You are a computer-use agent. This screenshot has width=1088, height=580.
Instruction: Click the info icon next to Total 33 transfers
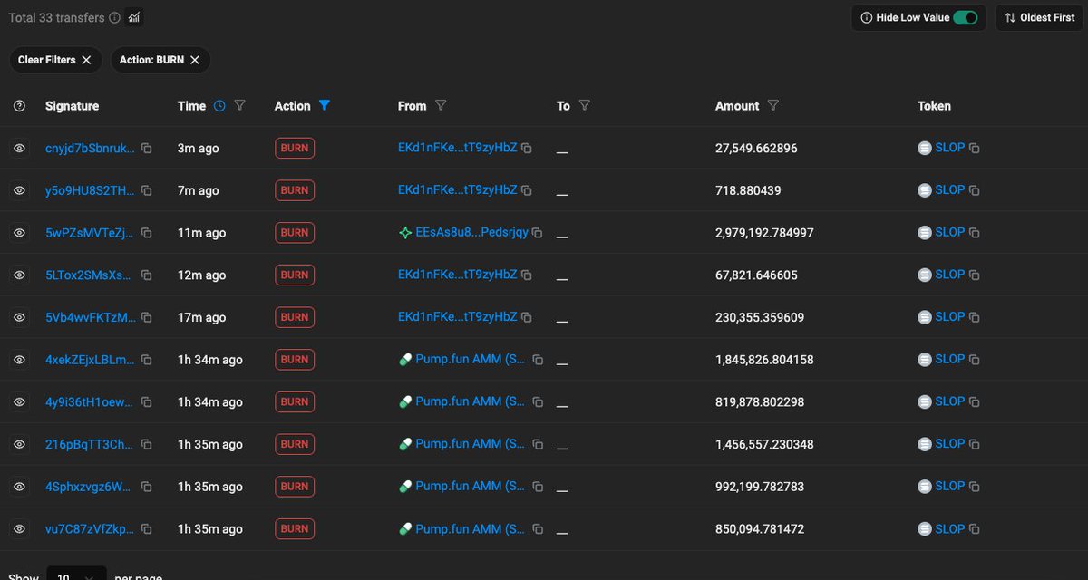click(114, 17)
